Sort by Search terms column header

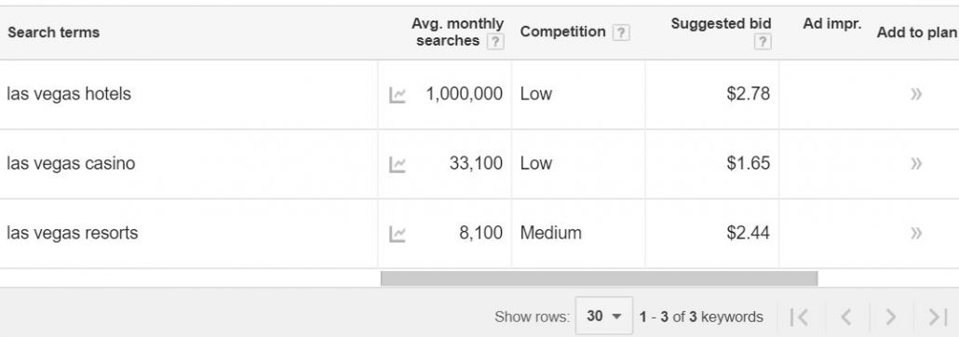point(53,33)
